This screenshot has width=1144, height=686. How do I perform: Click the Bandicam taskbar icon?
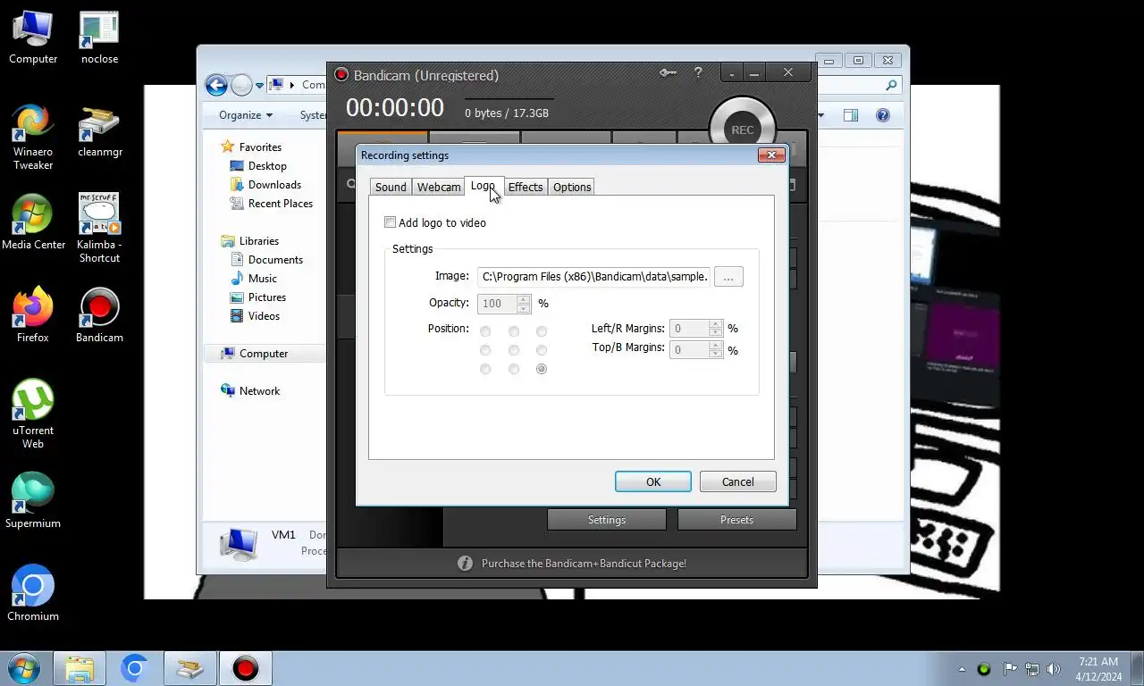[x=246, y=668]
